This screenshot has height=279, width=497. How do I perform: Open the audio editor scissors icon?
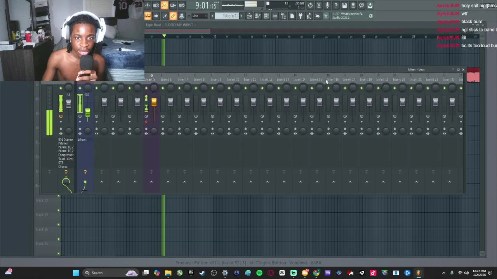pos(319,5)
